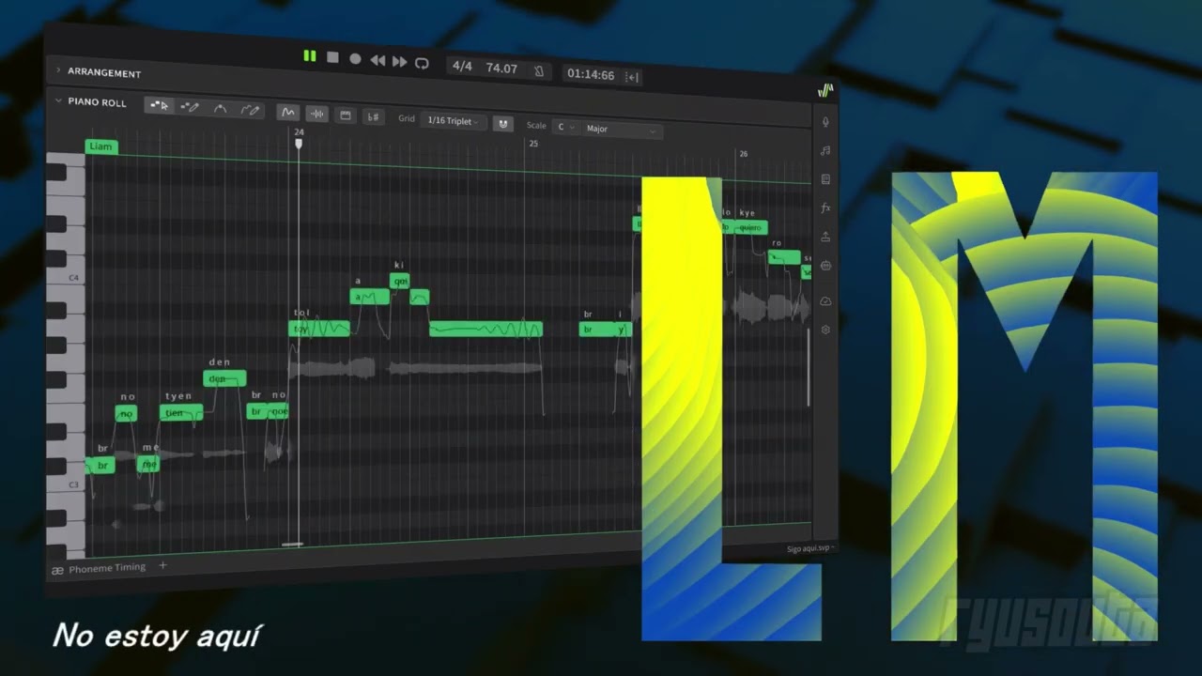This screenshot has height=676, width=1202.
Task: Select the long sustained note after 'qui'
Action: [485, 329]
